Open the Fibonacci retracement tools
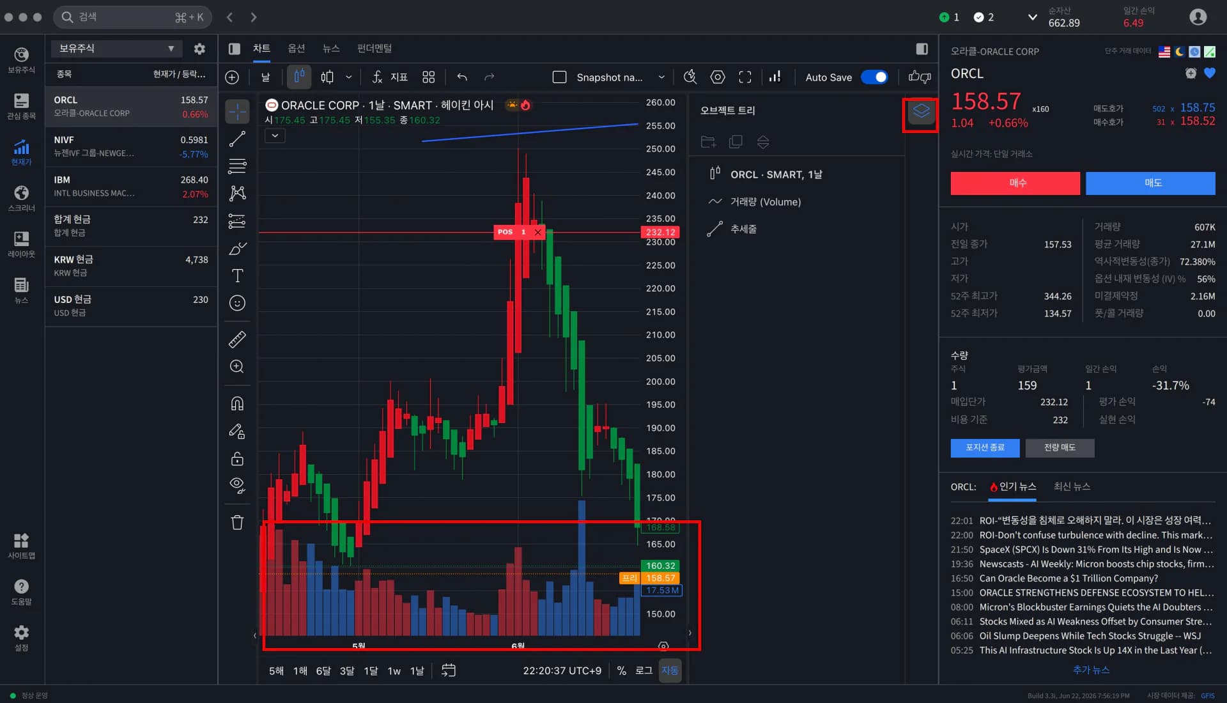 click(x=237, y=166)
